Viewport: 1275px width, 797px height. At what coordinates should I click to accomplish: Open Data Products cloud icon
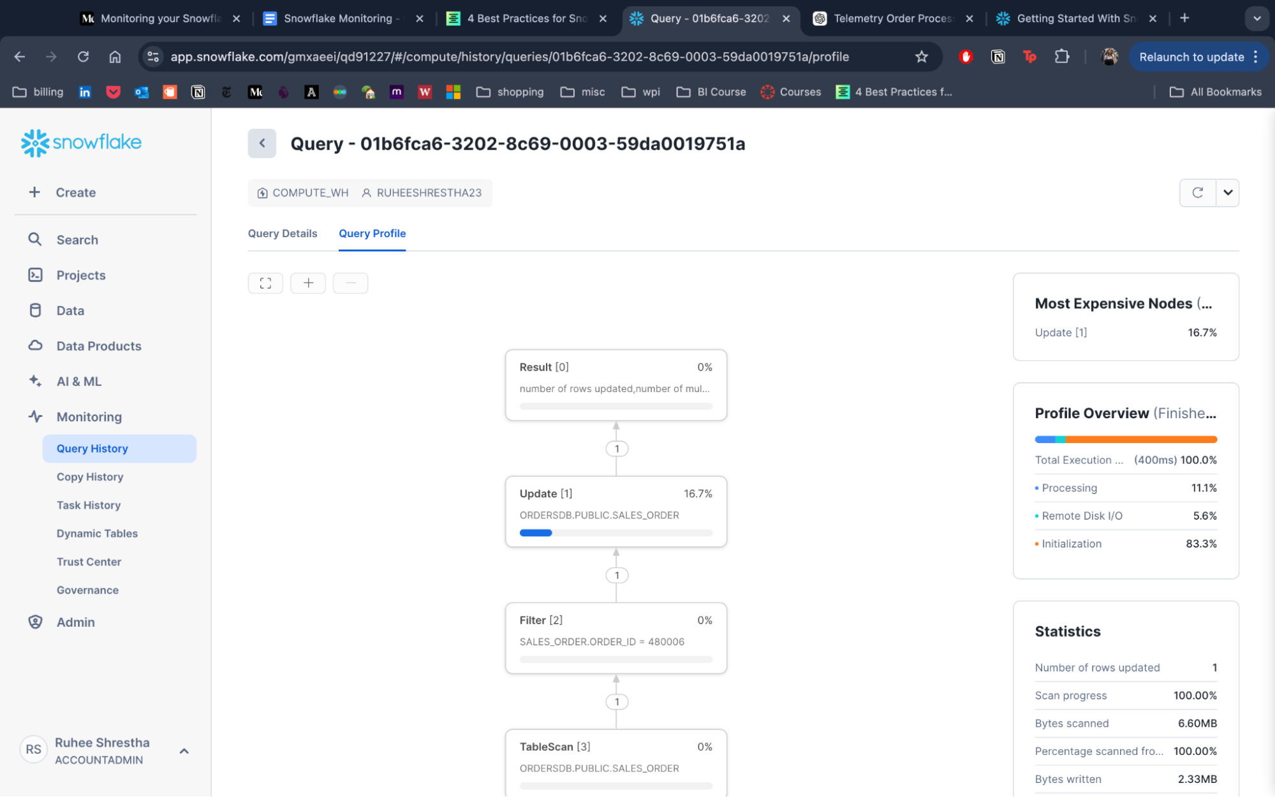35,346
